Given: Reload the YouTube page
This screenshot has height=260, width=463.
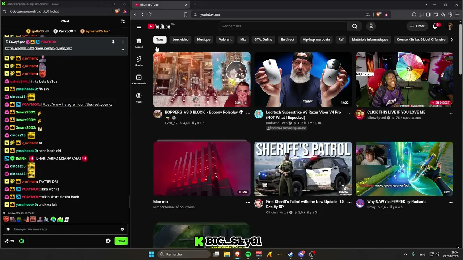Looking at the screenshot, I should click(x=149, y=14).
